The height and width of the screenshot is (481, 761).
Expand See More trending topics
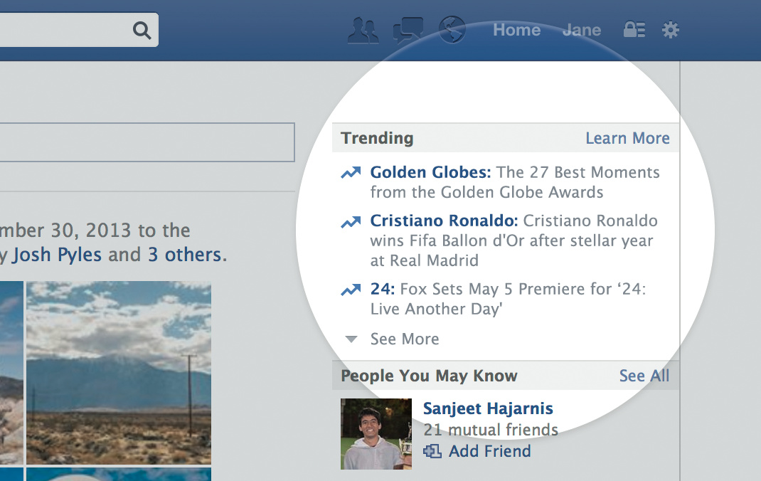404,339
